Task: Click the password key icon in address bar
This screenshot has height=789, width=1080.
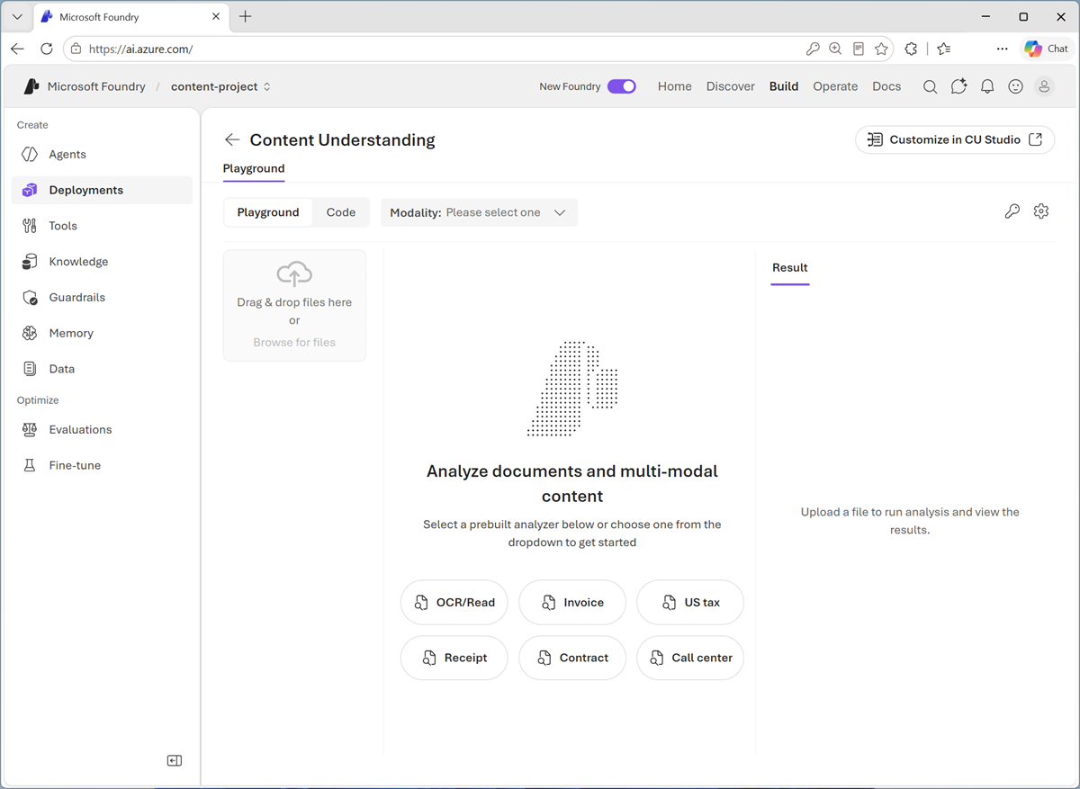Action: tap(813, 49)
